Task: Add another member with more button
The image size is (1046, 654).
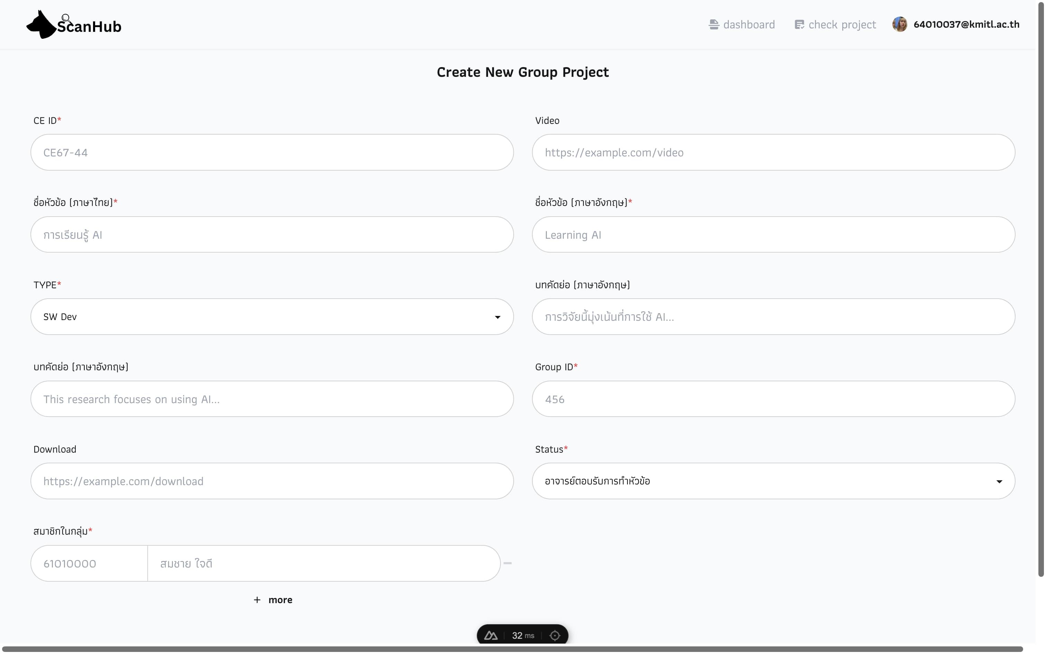Action: click(x=273, y=599)
